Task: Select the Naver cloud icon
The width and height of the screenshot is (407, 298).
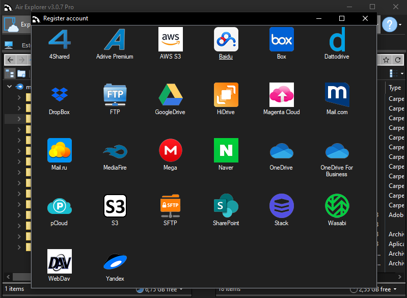Action: (x=226, y=155)
